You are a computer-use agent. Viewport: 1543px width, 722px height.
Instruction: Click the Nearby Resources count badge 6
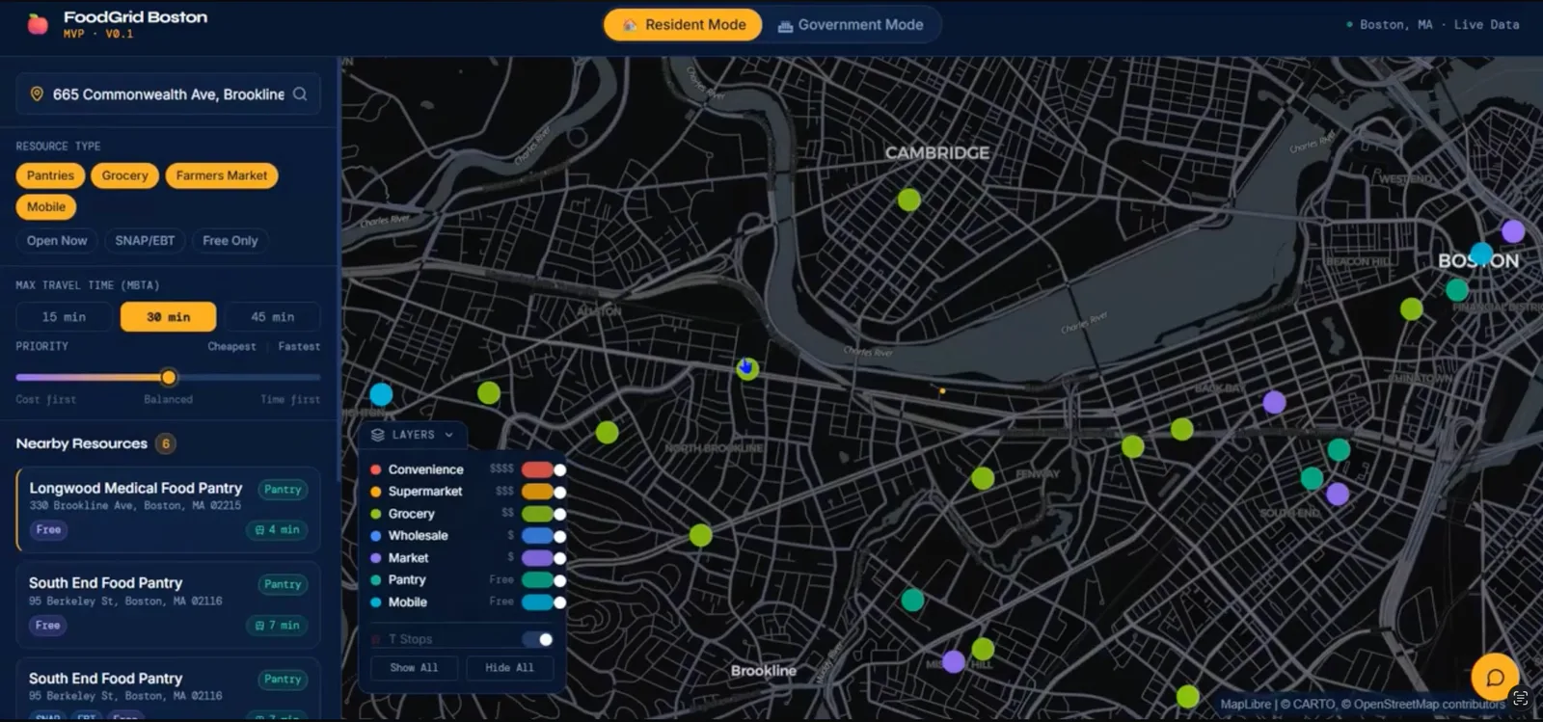[166, 443]
